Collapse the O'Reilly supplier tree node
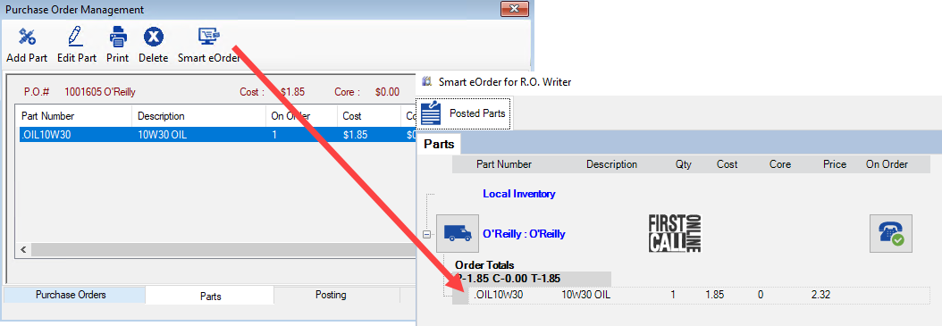The width and height of the screenshot is (942, 326). [426, 234]
